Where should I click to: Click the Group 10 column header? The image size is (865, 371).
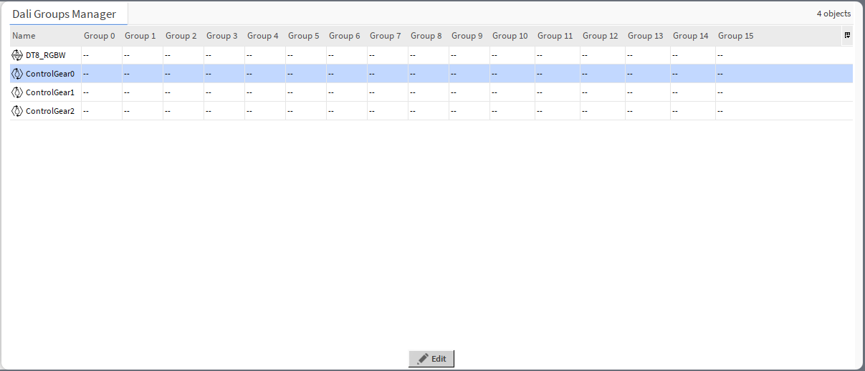(512, 36)
